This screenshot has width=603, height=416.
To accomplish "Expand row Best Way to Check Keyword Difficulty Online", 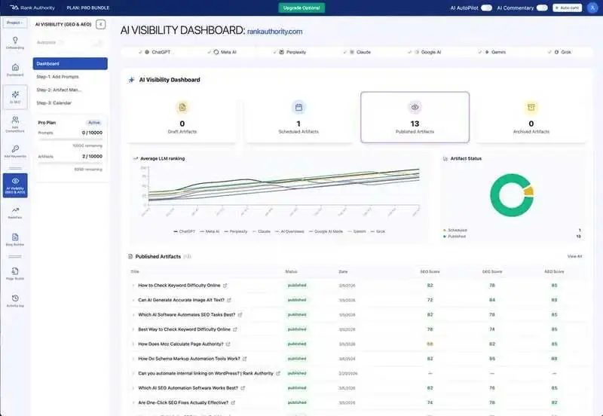I will (133, 329).
